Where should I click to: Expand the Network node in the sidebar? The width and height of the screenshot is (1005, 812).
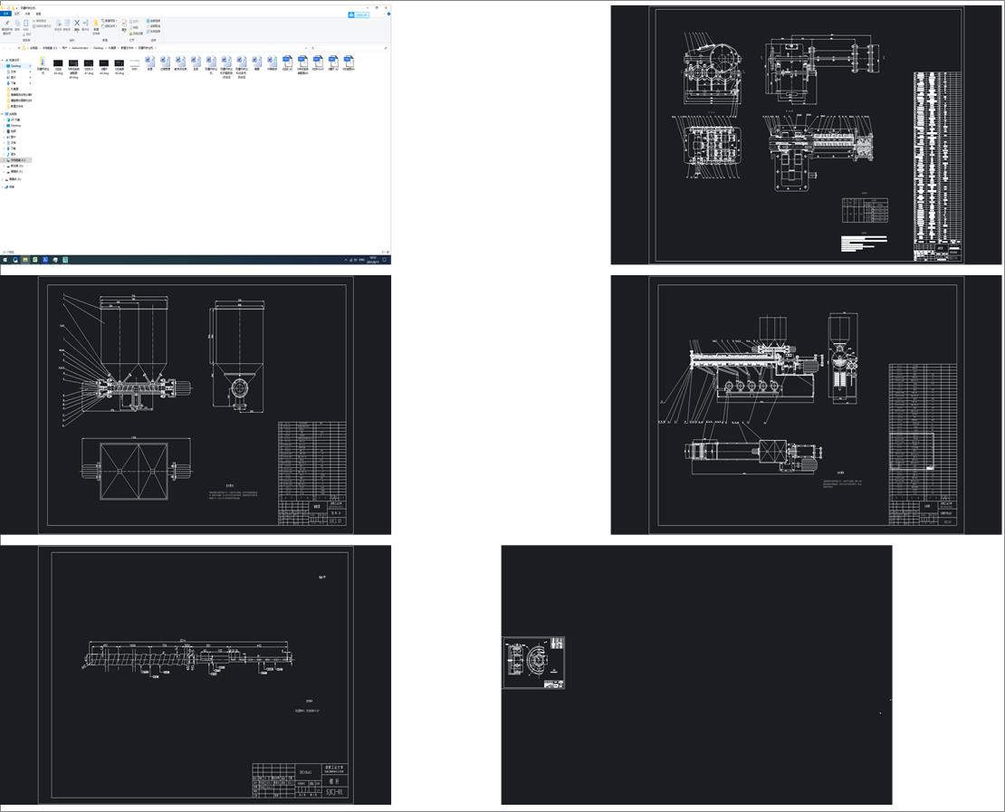point(3,187)
